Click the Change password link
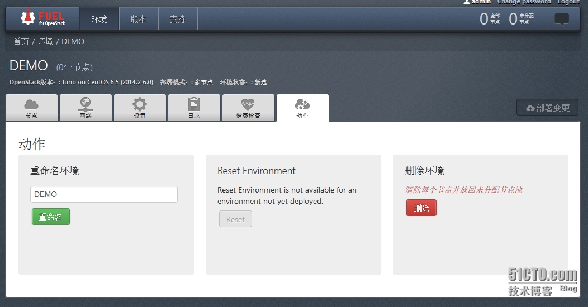Viewport: 588px width, 307px height. click(x=524, y=2)
